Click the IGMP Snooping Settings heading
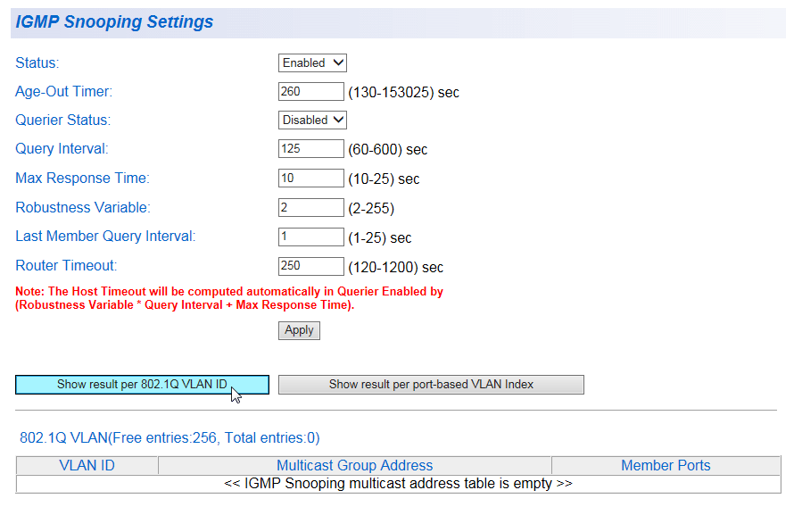The image size is (794, 507). tap(114, 21)
